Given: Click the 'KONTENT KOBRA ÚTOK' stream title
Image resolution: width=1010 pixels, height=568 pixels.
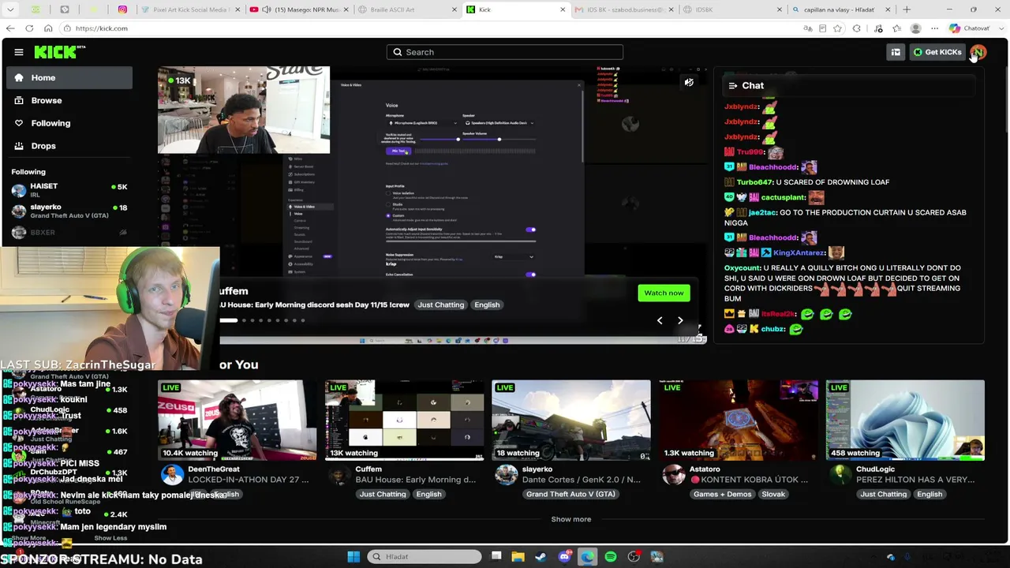Looking at the screenshot, I should [750, 480].
